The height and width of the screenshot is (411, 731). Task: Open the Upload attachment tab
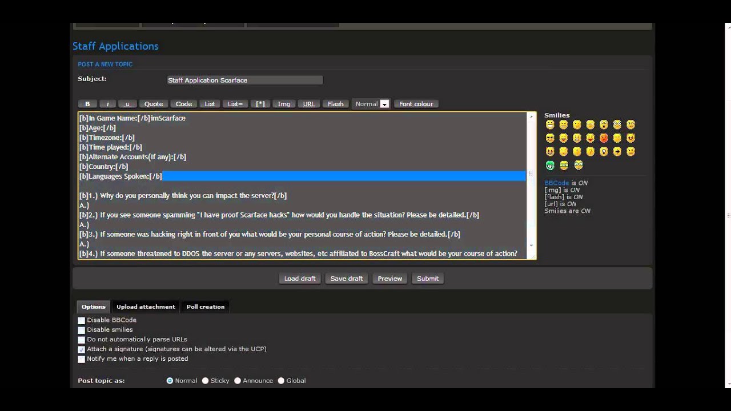pyautogui.click(x=146, y=307)
